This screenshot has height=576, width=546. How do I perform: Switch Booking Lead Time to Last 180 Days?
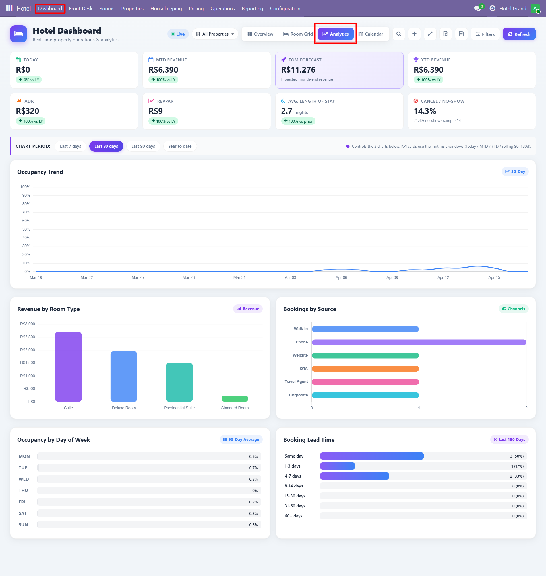click(509, 439)
